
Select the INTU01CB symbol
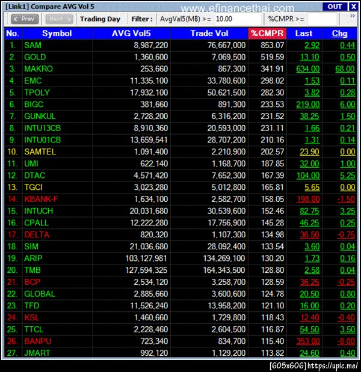43,140
